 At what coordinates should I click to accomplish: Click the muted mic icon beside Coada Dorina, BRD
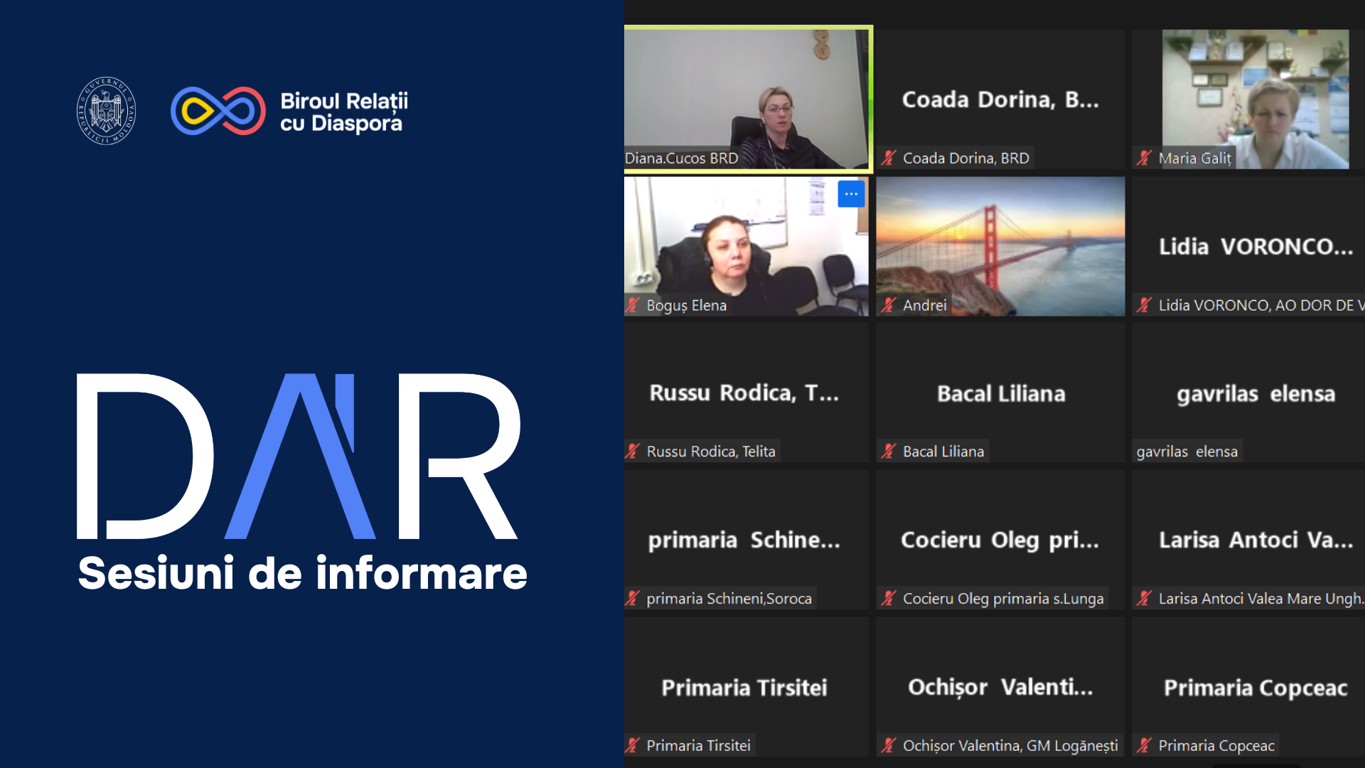click(889, 158)
